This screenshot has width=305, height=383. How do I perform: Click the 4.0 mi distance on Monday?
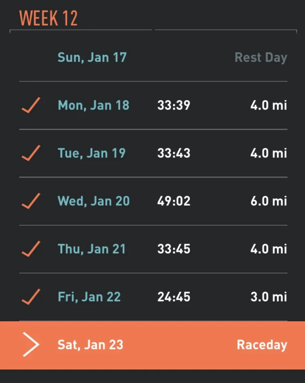coord(269,105)
